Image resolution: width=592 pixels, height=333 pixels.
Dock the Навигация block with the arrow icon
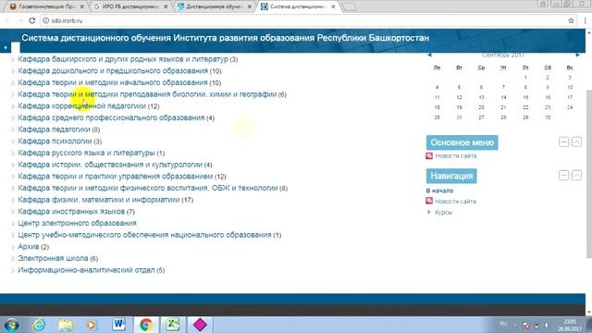576,175
